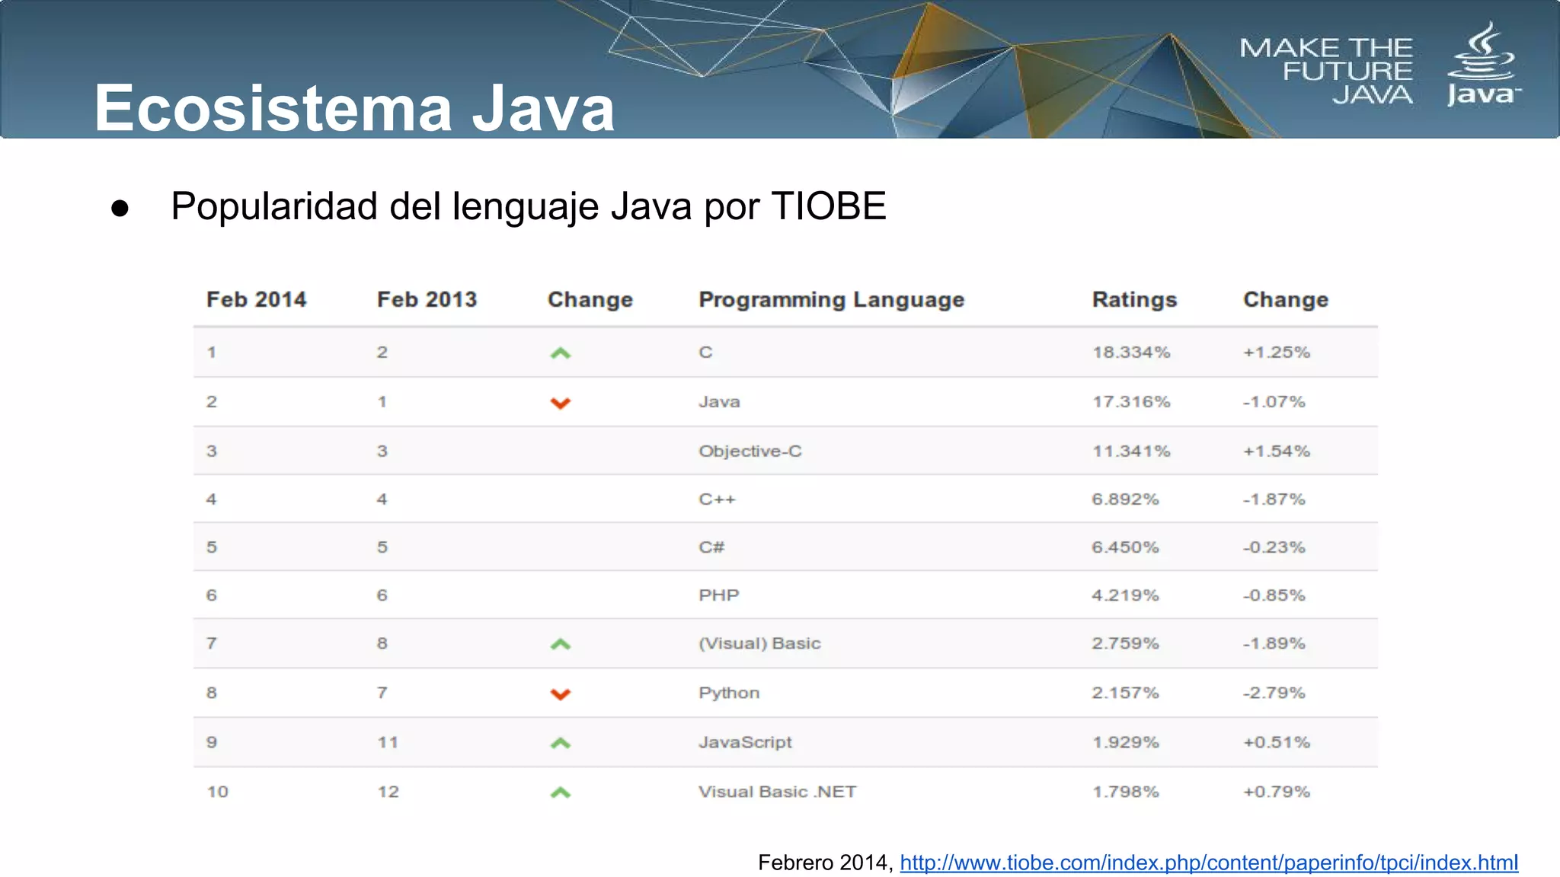The width and height of the screenshot is (1560, 877).
Task: Select the 'Popularidad del lenguaje Java por TIOBE' bullet
Action: pyautogui.click(x=529, y=206)
